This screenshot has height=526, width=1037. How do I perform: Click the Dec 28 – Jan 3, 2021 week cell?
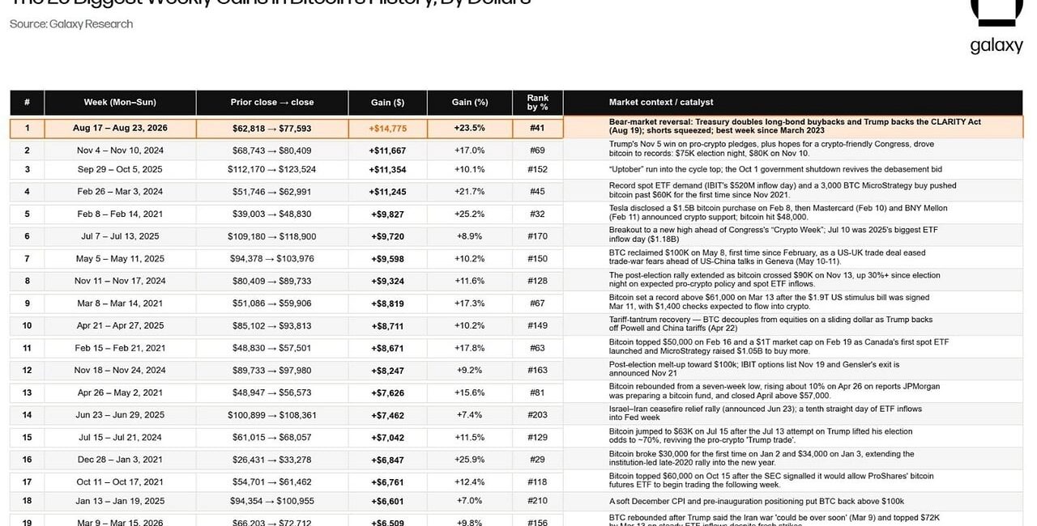click(120, 460)
